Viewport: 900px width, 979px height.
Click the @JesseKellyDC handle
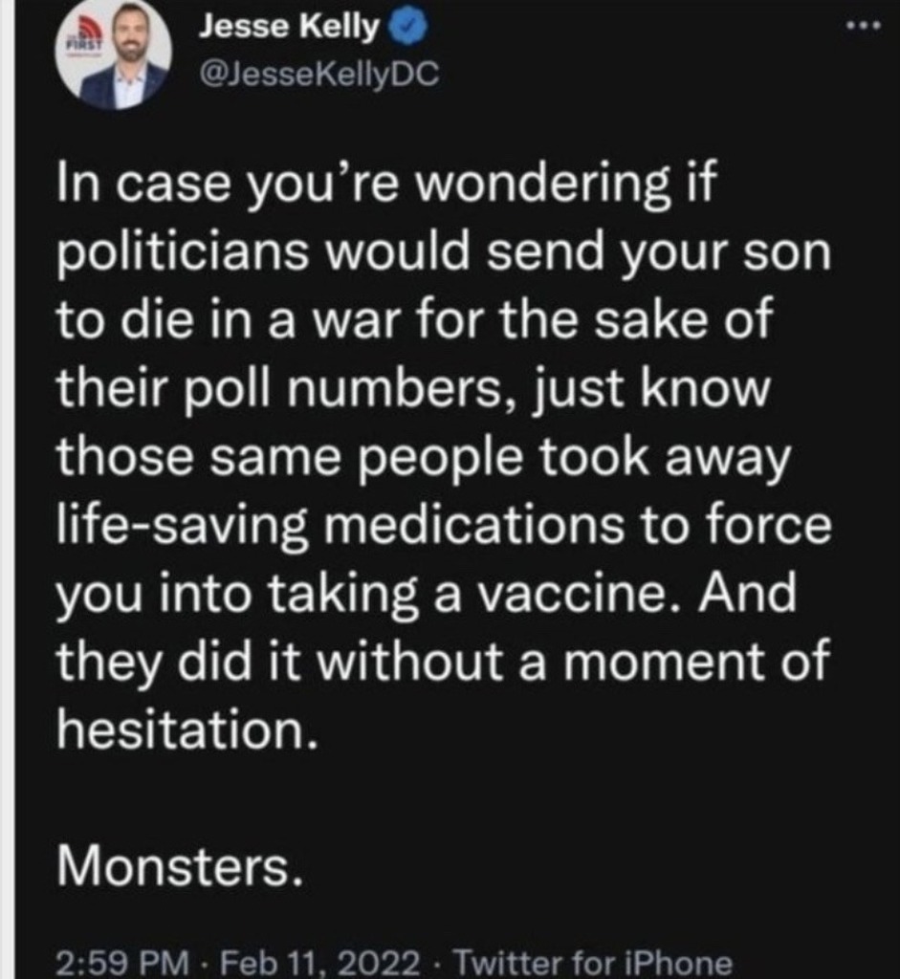pyautogui.click(x=318, y=76)
